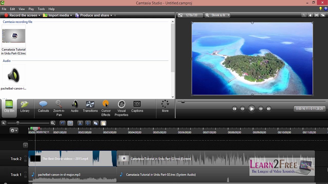
Task: Open the Help menu
Action: [x=52, y=9]
